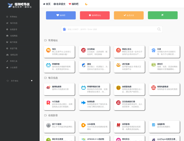
Task: Click the 哔哩哔哩 TV icon
Action: coord(48,65)
